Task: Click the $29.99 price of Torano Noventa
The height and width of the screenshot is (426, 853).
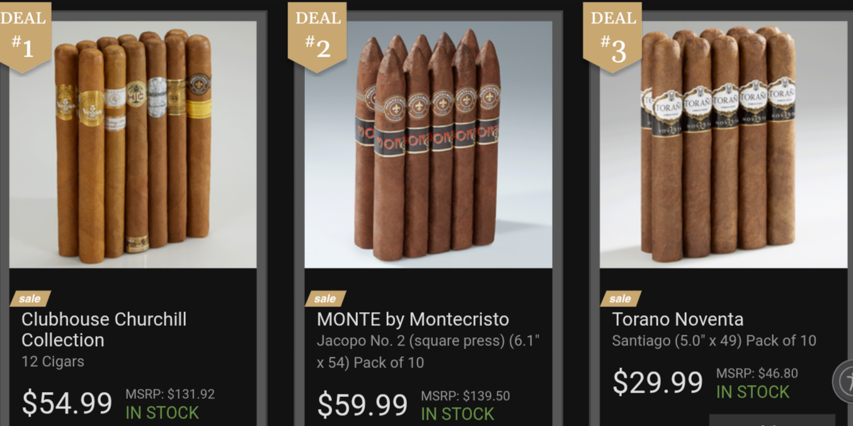Action: click(x=657, y=382)
